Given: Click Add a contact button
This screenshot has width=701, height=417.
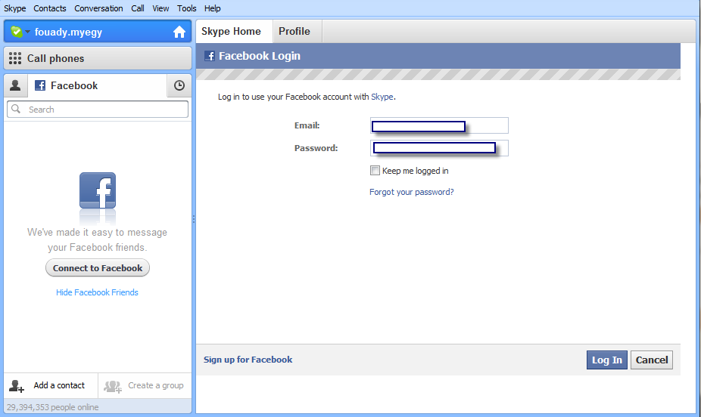Looking at the screenshot, I should coord(51,385).
